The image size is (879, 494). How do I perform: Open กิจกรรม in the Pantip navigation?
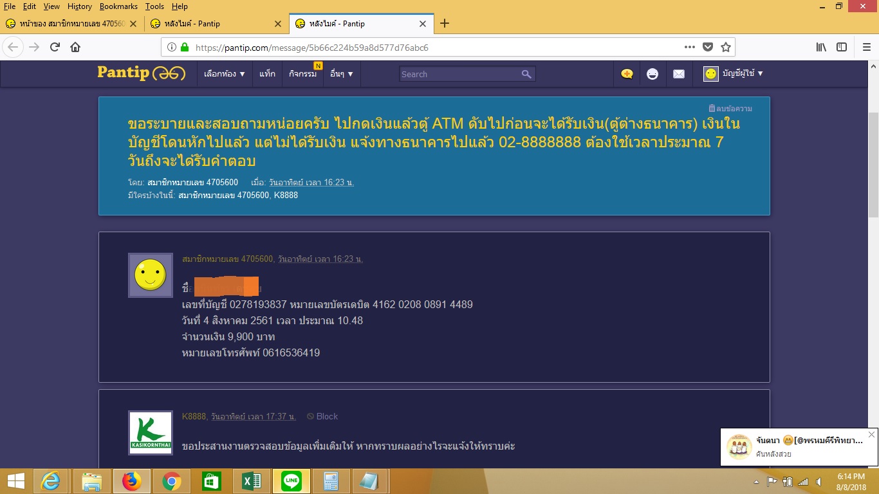[x=302, y=74]
